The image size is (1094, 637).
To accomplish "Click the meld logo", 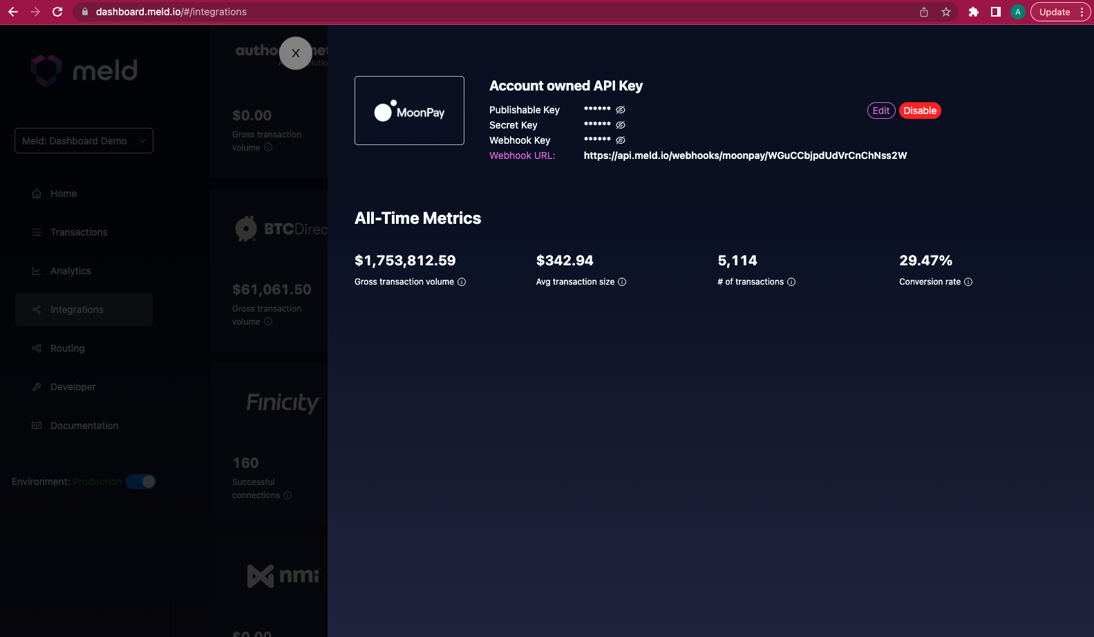I will [84, 70].
